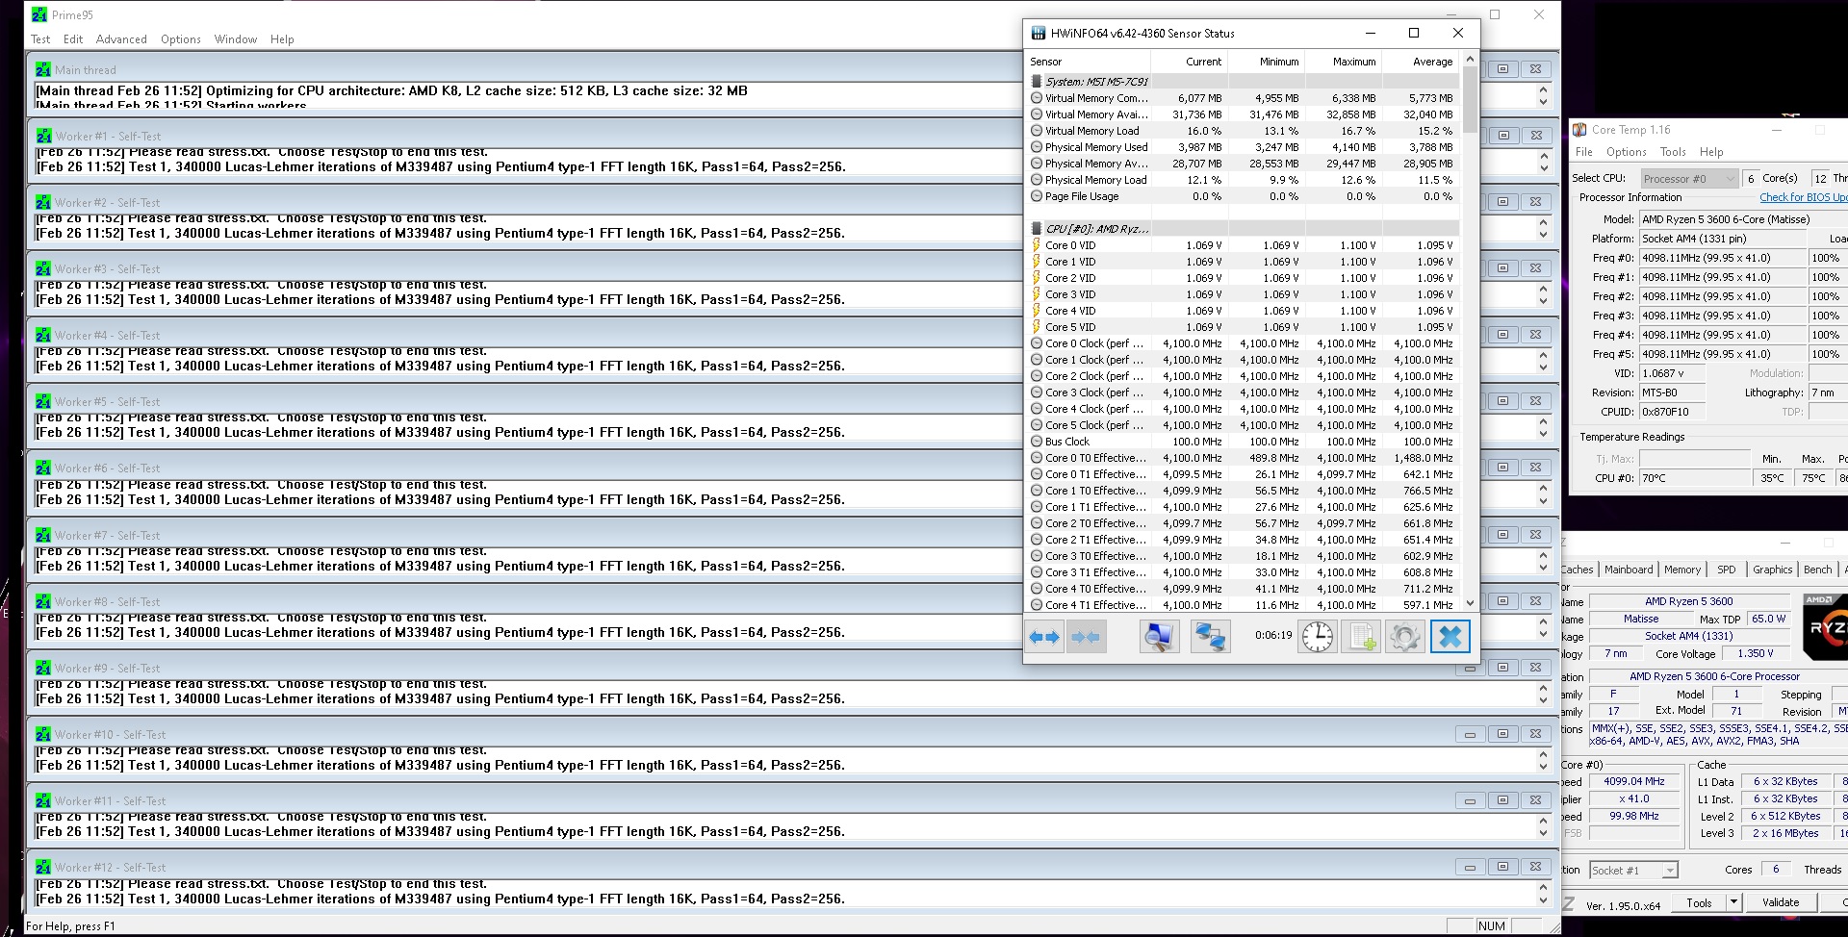The height and width of the screenshot is (937, 1848).
Task: Click the System: MSI MS-7C91 chip icon
Action: pyautogui.click(x=1037, y=82)
